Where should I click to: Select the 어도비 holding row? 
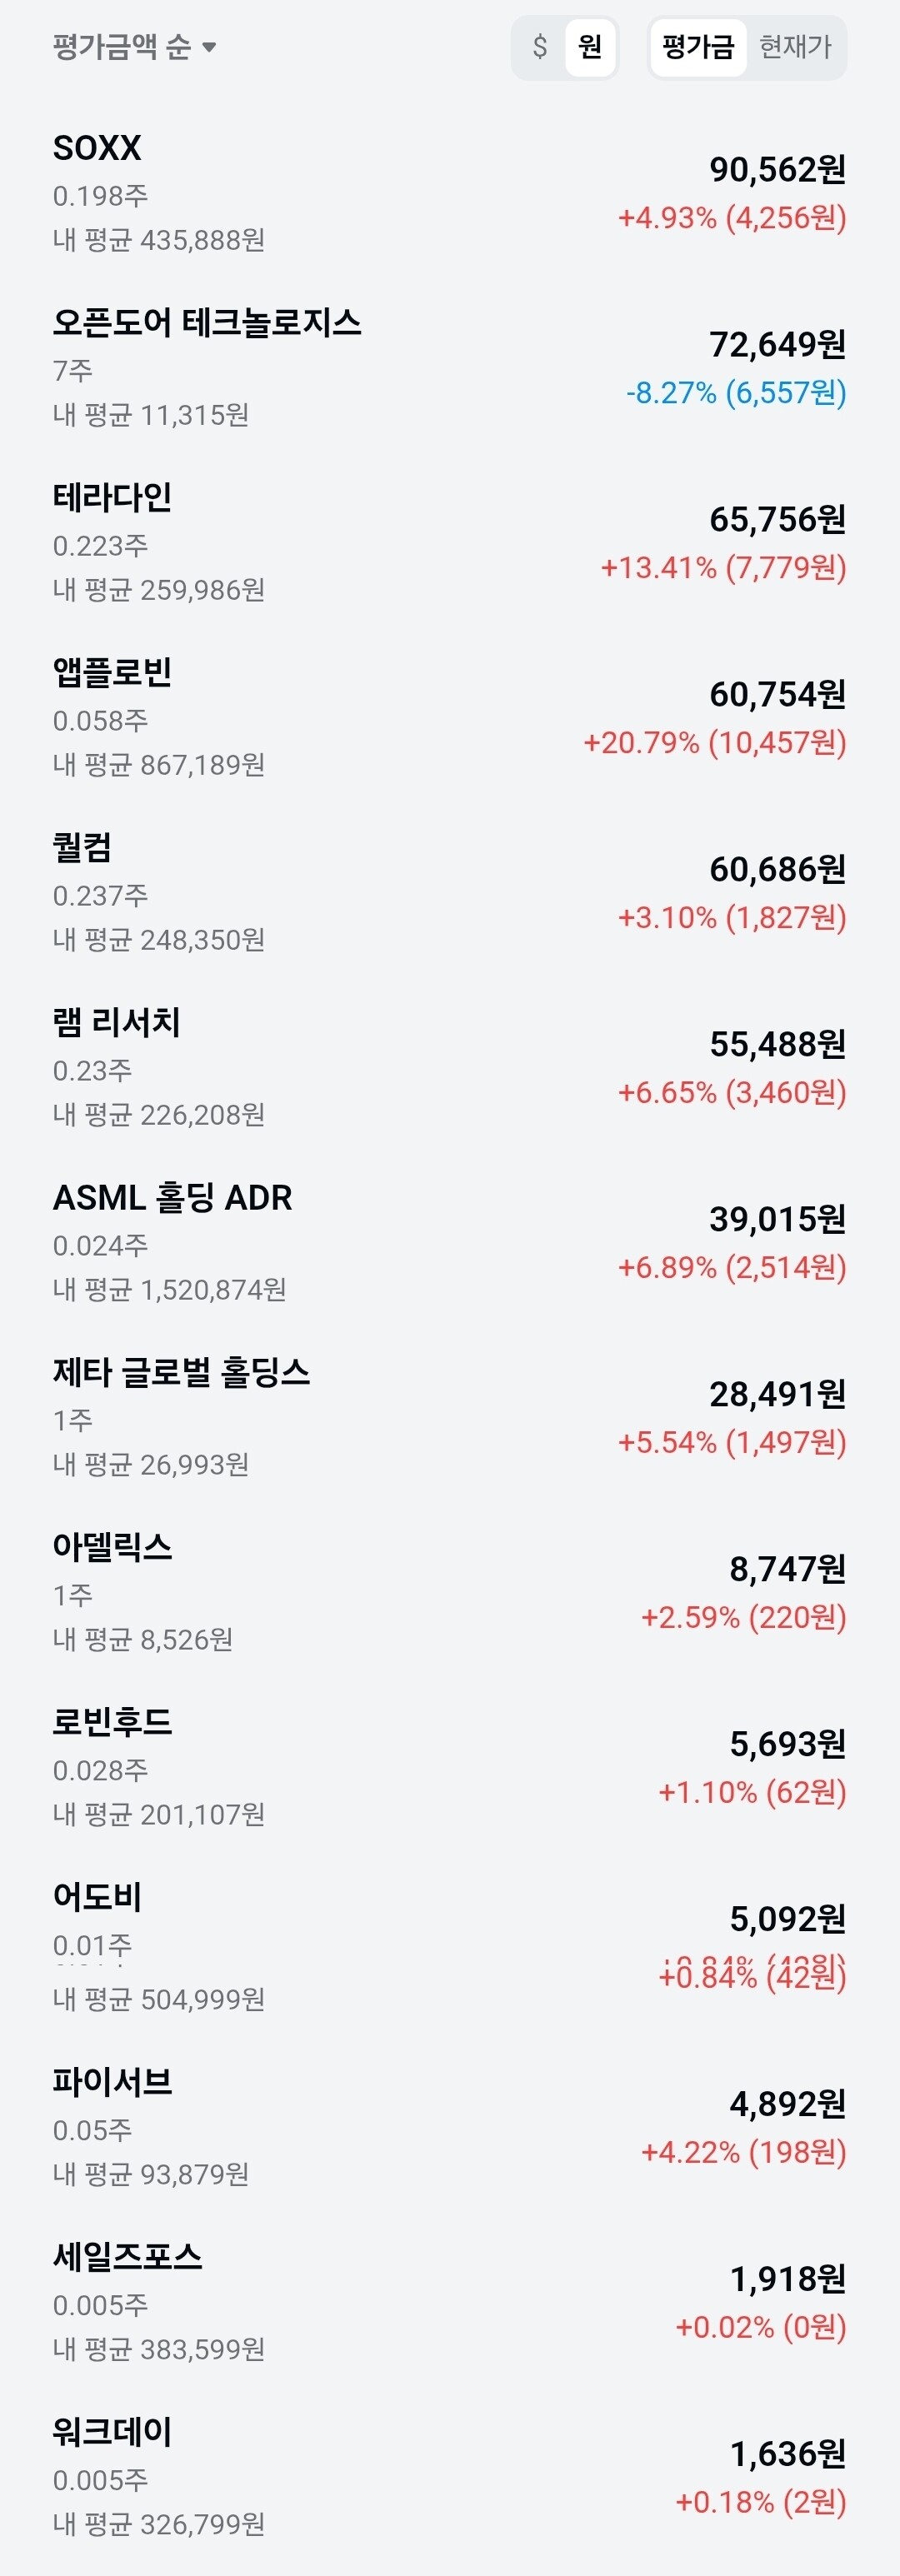point(450,1948)
